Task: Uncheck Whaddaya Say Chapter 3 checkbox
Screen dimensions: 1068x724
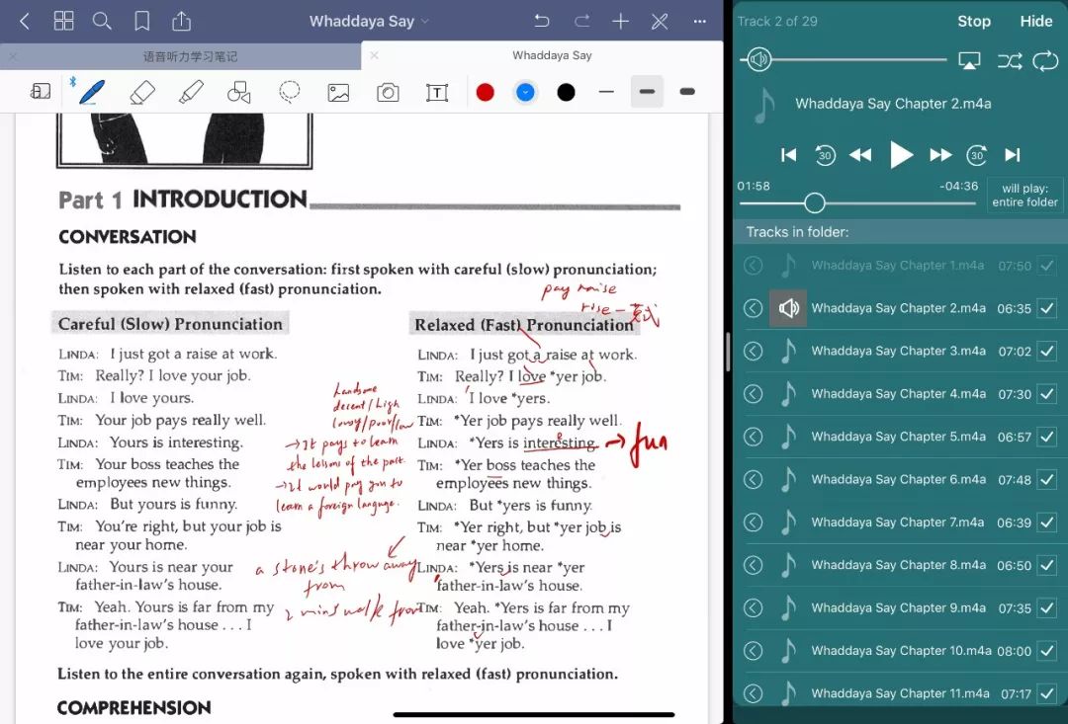Action: tap(1047, 352)
